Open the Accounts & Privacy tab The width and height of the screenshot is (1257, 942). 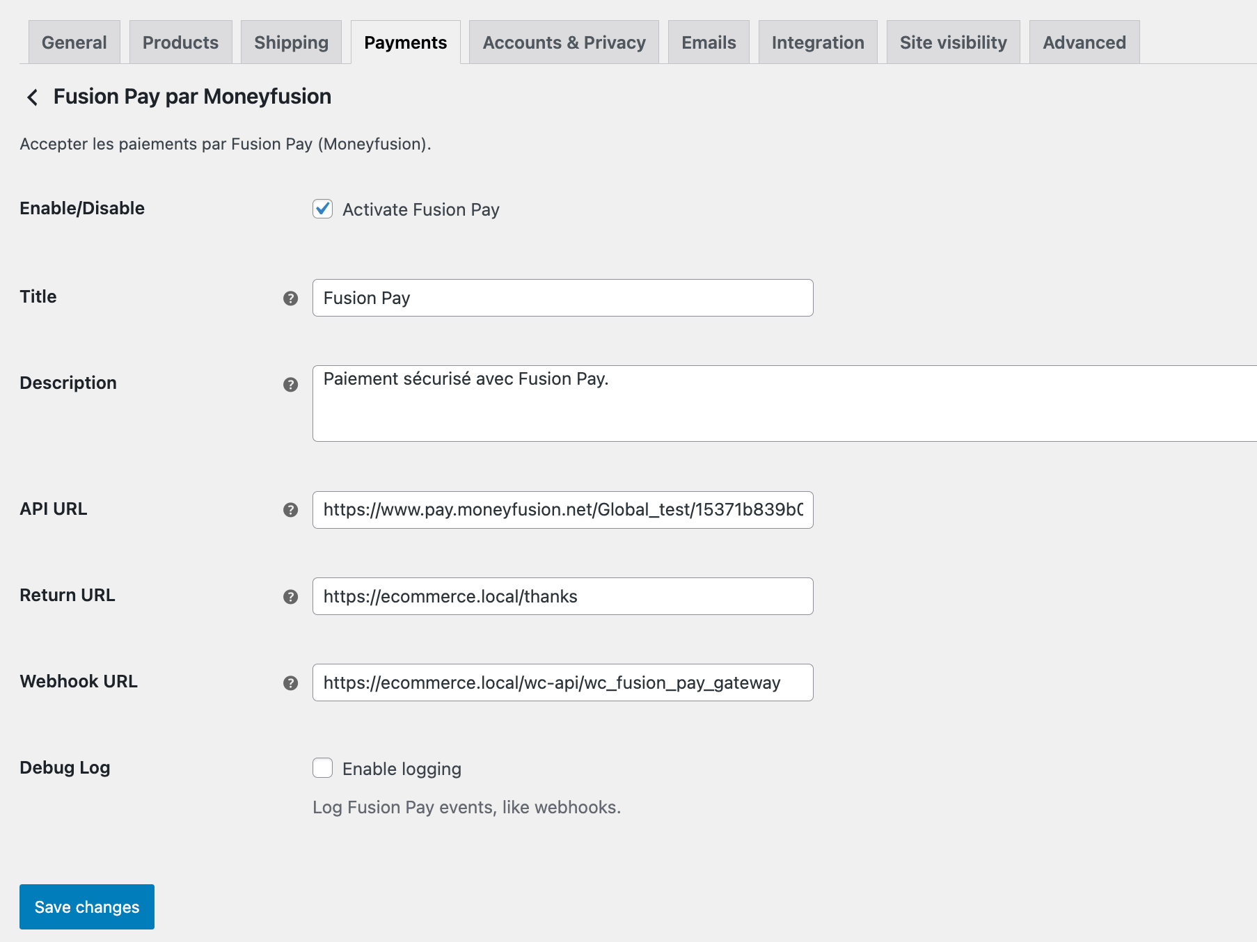point(563,42)
